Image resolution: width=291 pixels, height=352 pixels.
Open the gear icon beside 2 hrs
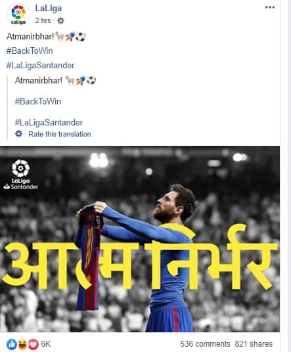pyautogui.click(x=60, y=21)
